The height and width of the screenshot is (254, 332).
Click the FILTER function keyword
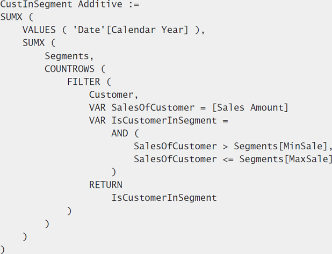pyautogui.click(x=84, y=82)
